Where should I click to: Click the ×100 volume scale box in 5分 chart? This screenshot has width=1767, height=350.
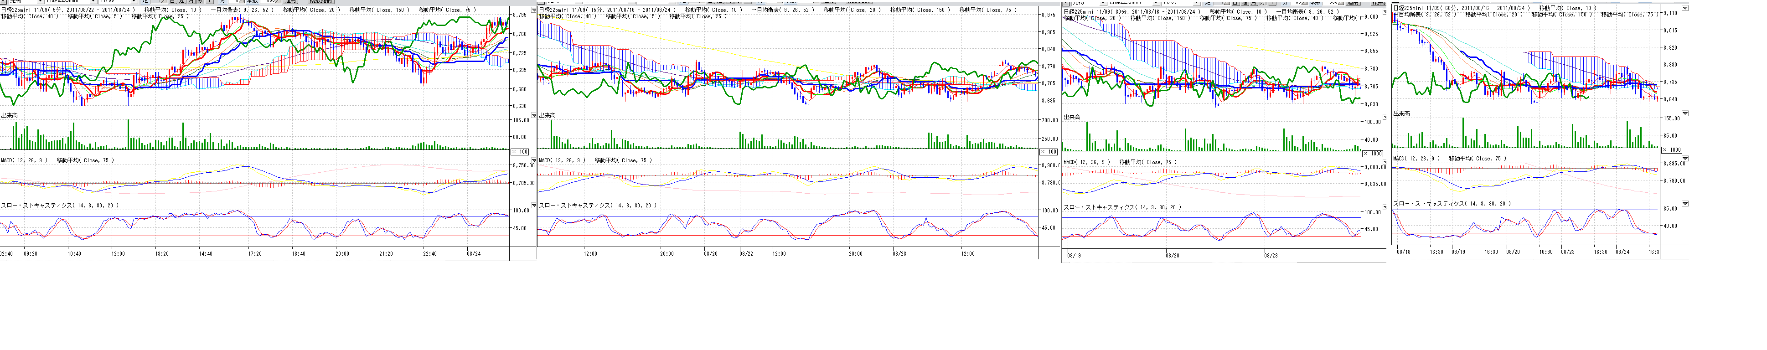(520, 152)
